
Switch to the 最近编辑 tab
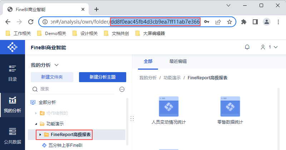[x=178, y=61]
